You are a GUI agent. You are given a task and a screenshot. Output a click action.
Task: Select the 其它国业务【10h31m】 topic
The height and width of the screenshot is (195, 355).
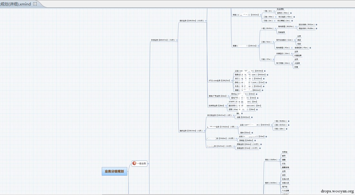tap(219, 116)
